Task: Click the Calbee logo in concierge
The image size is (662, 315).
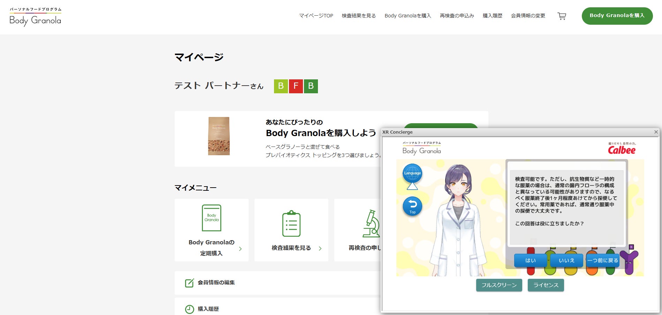Action: click(x=622, y=149)
